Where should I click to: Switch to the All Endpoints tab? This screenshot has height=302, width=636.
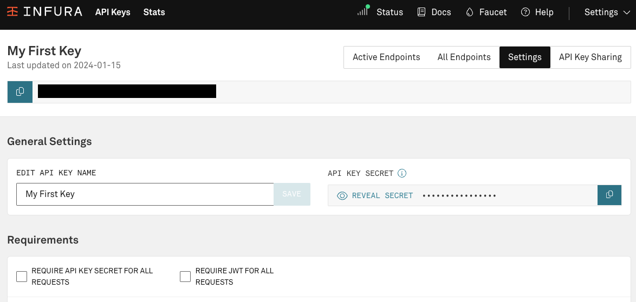[464, 57]
